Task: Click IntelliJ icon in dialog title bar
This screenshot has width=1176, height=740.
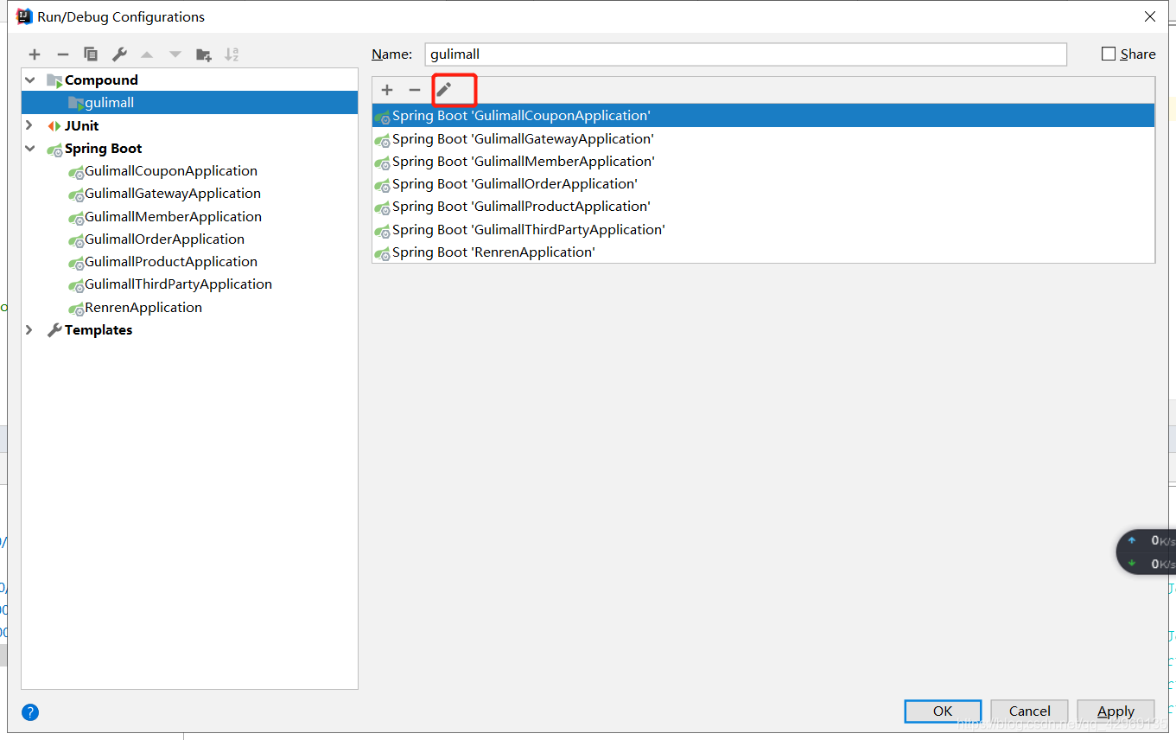Action: click(x=24, y=16)
